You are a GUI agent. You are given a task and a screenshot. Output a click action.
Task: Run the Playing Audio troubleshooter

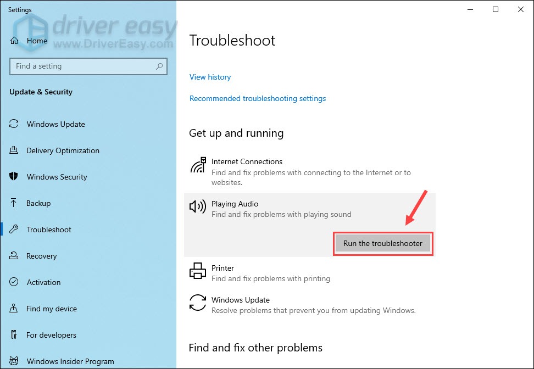click(383, 243)
